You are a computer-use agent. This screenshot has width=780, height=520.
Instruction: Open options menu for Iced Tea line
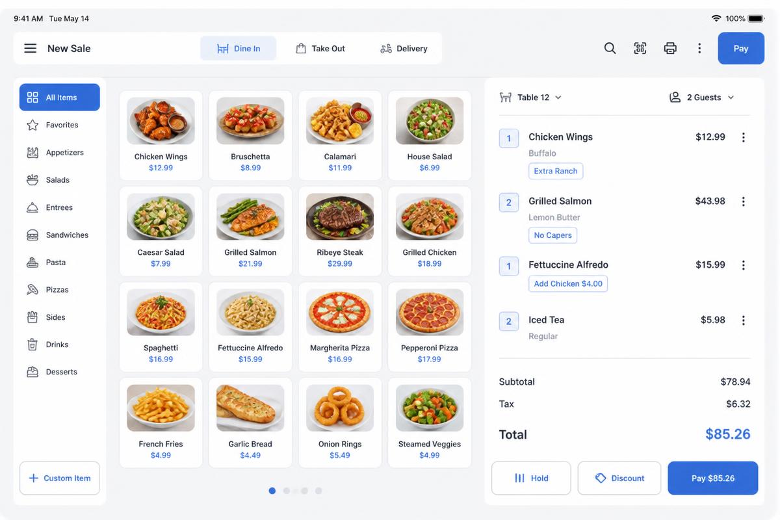744,320
